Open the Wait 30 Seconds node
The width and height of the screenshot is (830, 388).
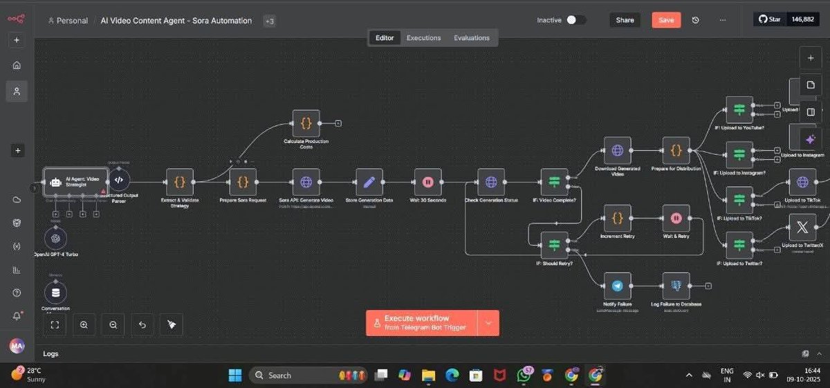(x=427, y=182)
